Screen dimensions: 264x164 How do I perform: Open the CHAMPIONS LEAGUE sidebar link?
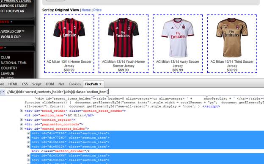(14, 6)
